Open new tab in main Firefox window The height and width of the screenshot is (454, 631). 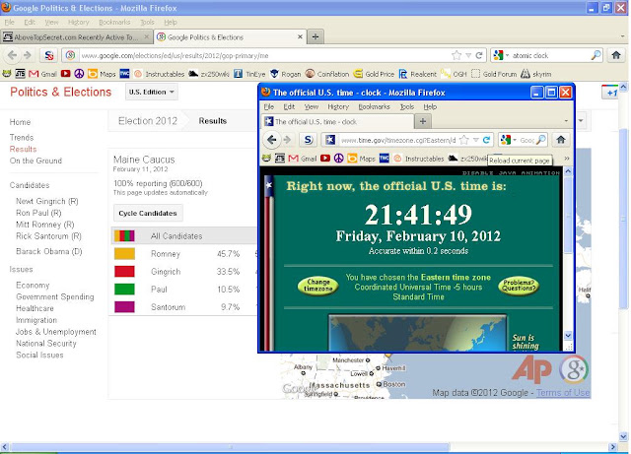(315, 37)
